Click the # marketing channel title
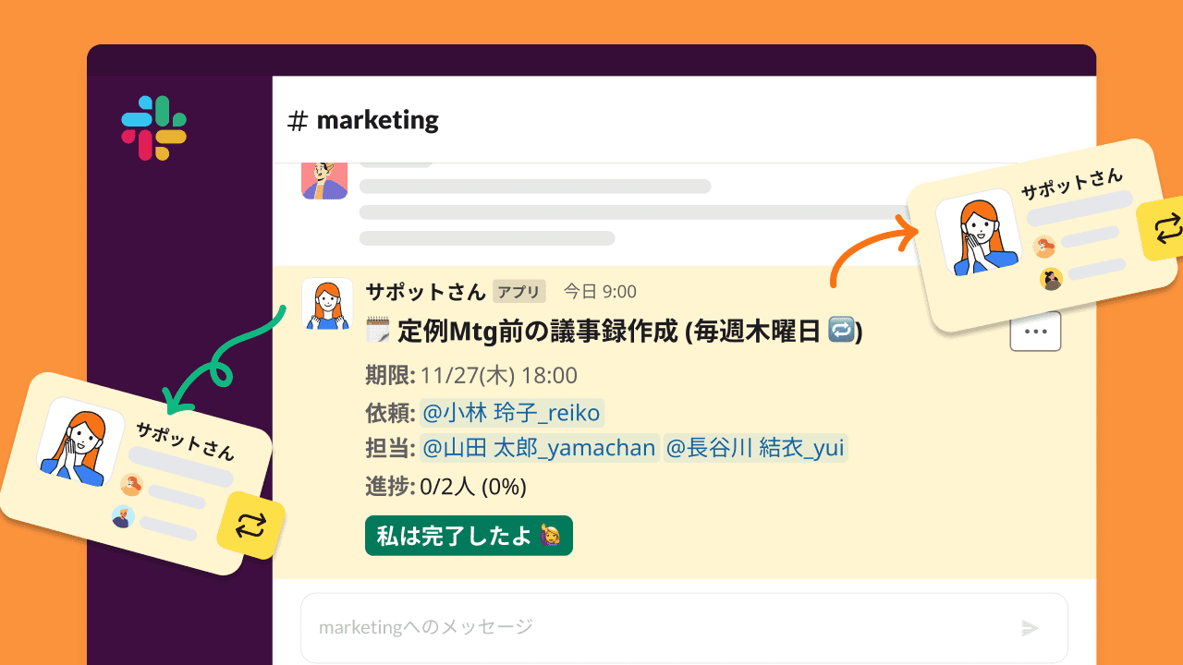The height and width of the screenshot is (665, 1183). coord(363,120)
